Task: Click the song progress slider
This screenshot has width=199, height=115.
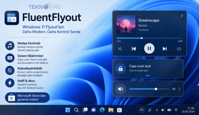Action: tap(149, 38)
